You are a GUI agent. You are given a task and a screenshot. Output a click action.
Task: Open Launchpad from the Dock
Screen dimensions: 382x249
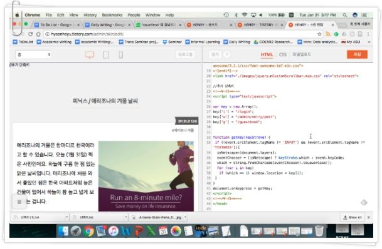point(76,231)
